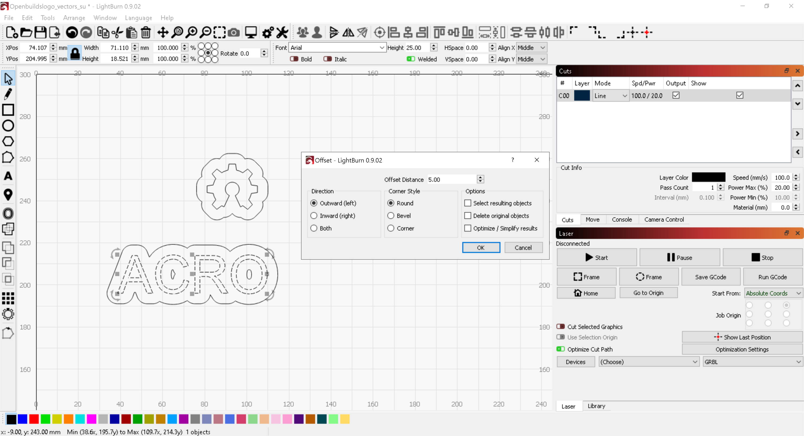Image resolution: width=804 pixels, height=436 pixels.
Task: Click the Flip Horizontal mirror icon
Action: 348,32
